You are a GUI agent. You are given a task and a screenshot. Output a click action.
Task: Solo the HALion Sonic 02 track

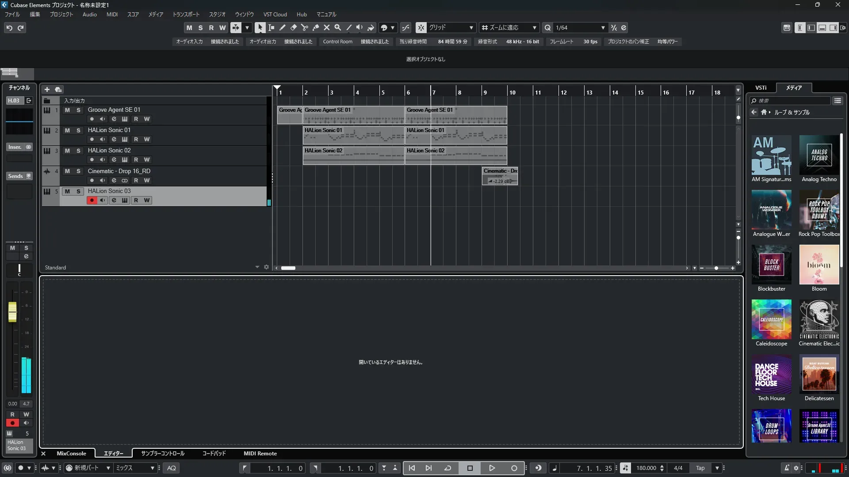click(78, 151)
